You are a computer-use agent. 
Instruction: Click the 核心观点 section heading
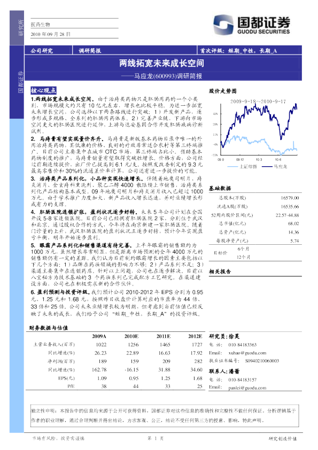[x=43, y=91]
